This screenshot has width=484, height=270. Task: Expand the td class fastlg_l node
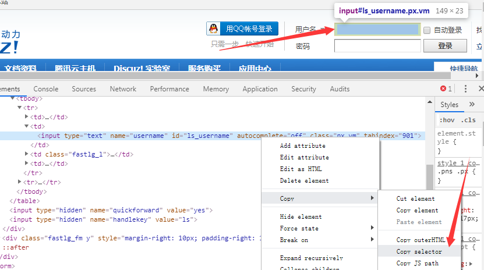tap(27, 154)
